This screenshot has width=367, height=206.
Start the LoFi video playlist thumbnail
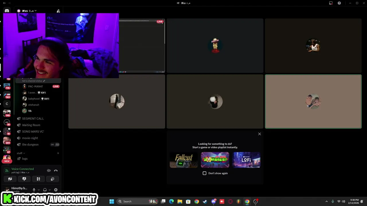[x=246, y=160]
